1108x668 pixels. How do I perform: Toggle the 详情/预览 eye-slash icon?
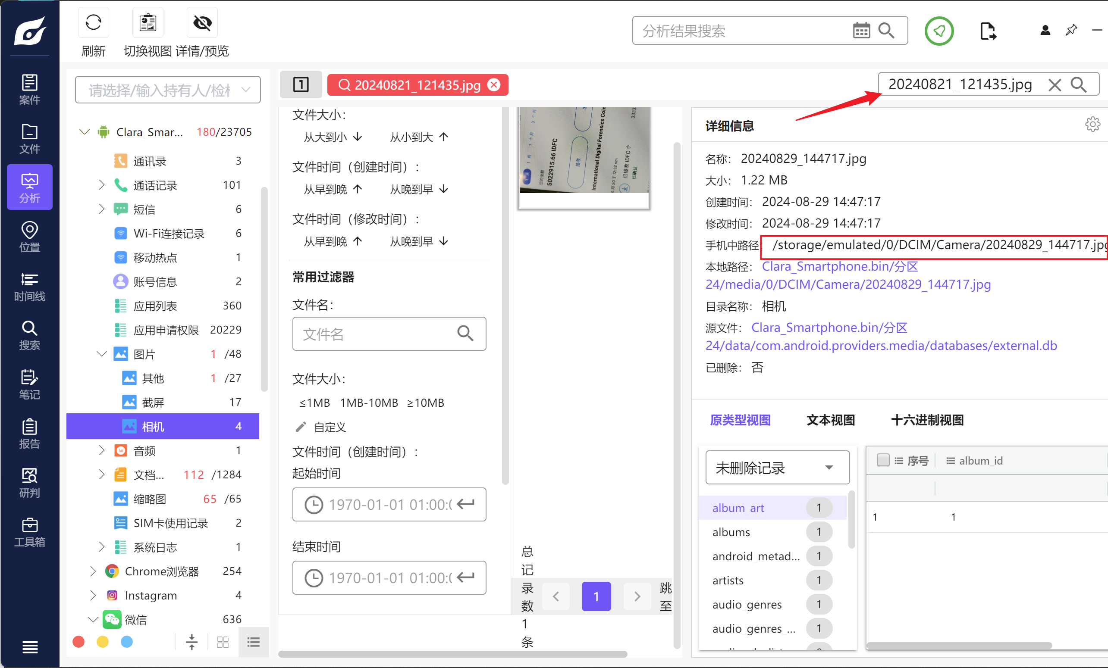point(202,22)
